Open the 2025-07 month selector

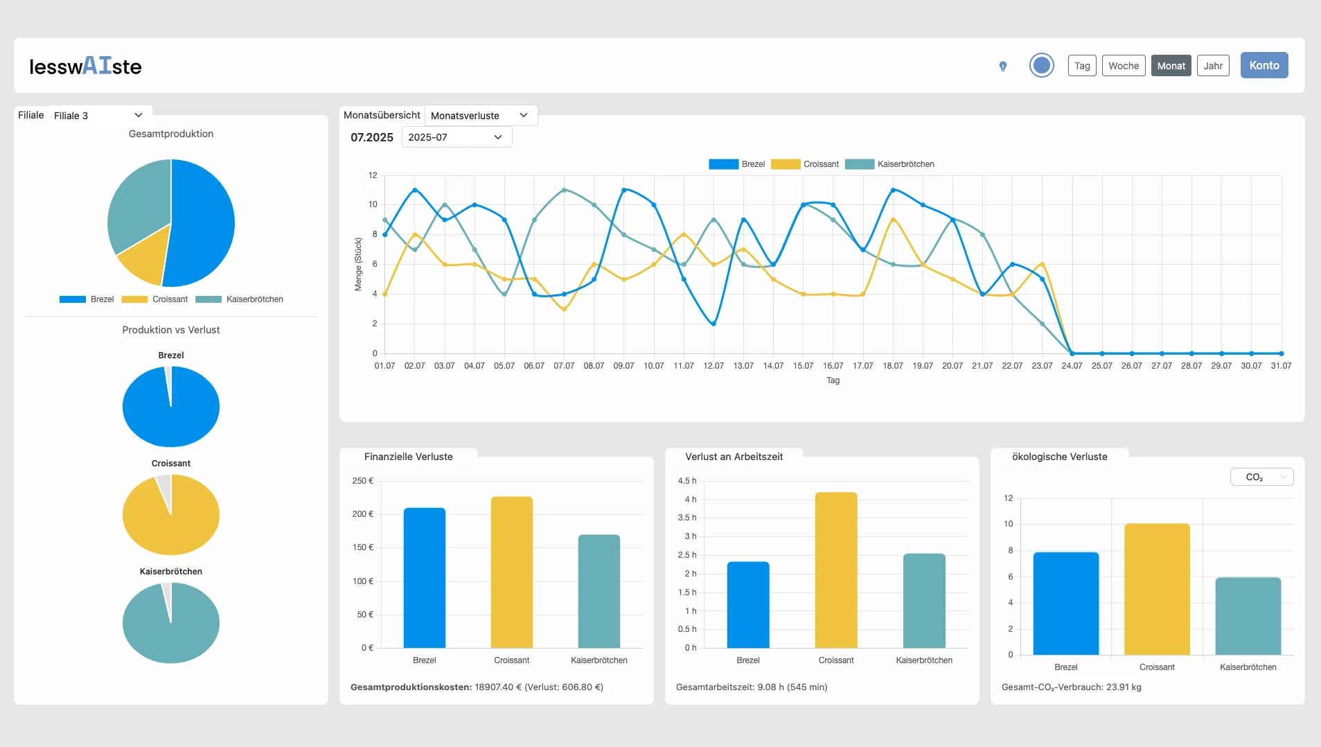point(456,137)
